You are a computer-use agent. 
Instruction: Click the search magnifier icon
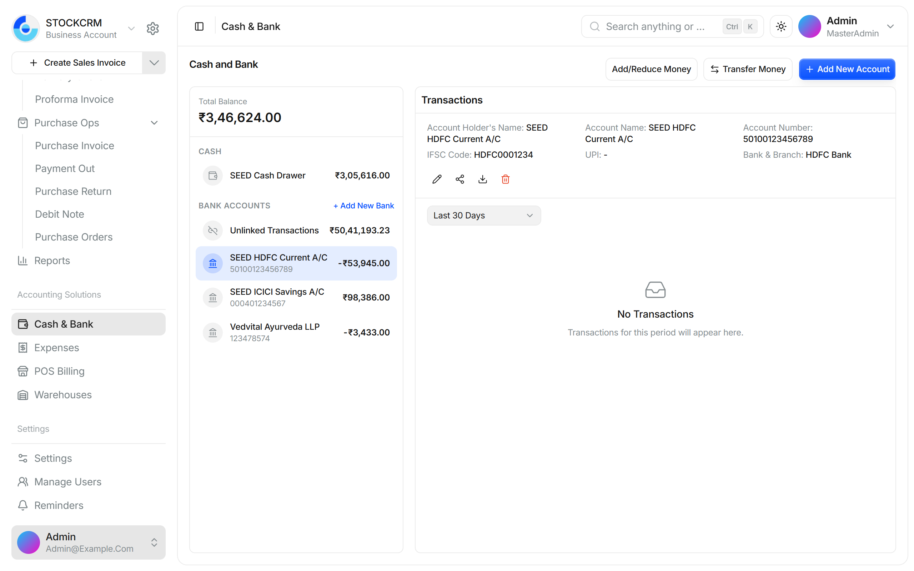[594, 26]
